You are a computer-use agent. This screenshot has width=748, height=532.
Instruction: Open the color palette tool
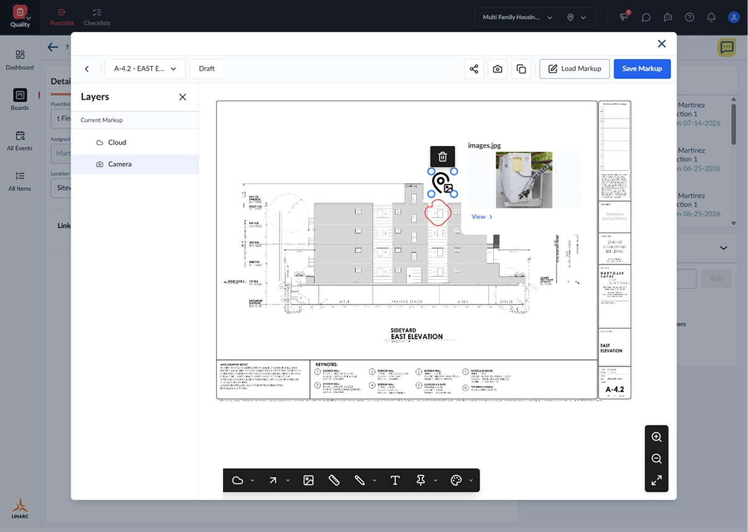point(456,480)
